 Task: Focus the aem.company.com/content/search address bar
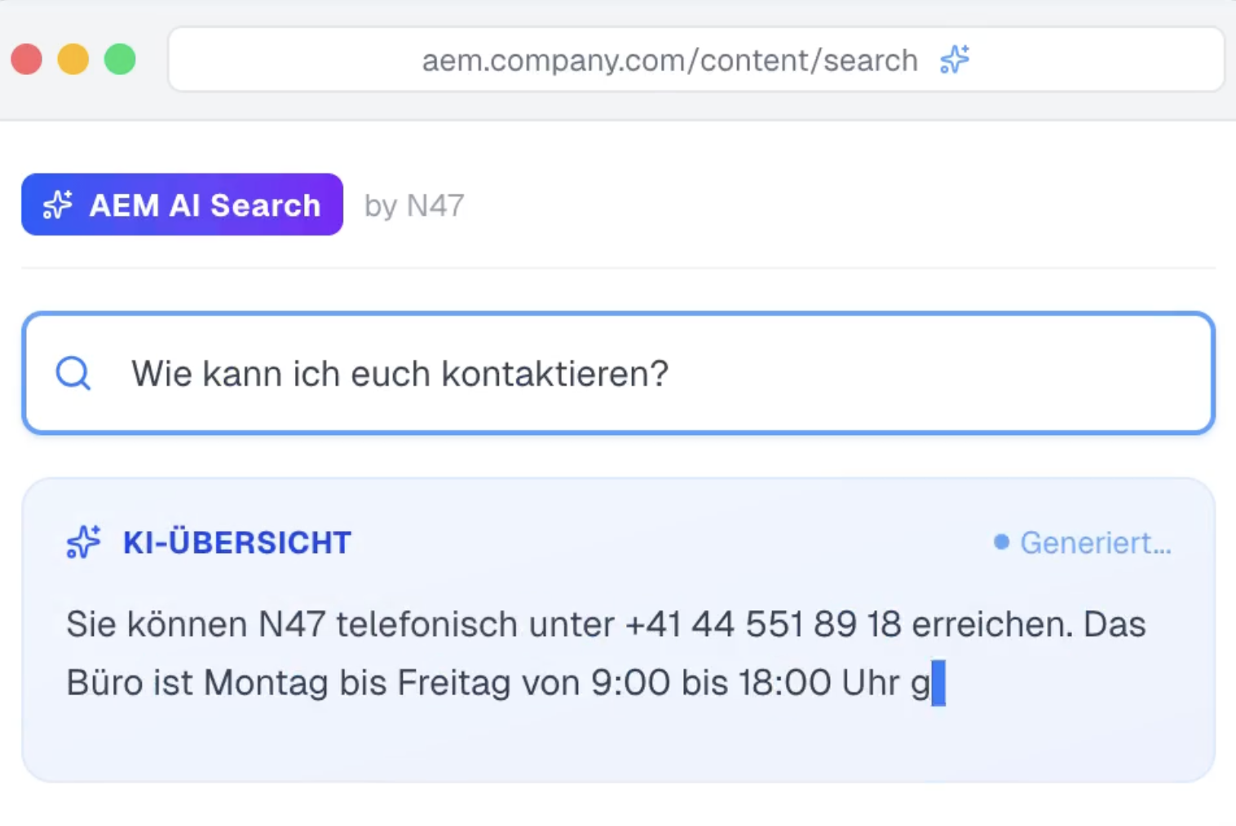[x=669, y=60]
